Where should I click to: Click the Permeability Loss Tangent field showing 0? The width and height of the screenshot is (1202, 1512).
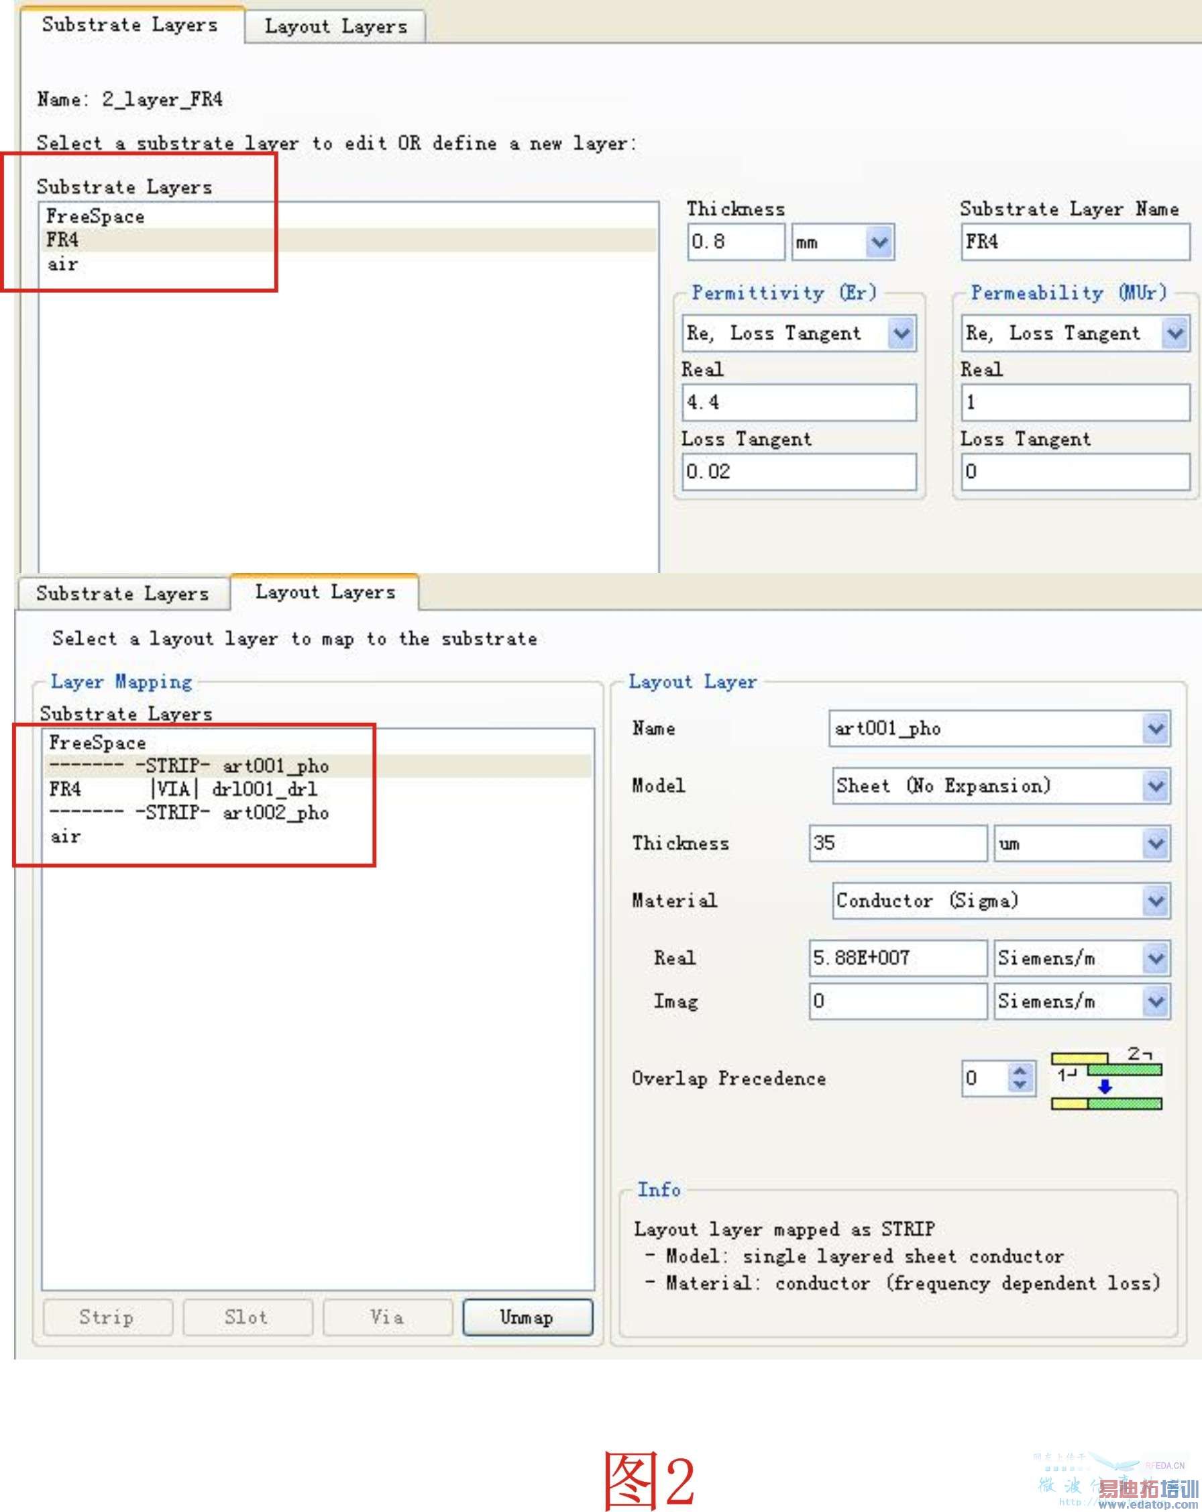(1075, 472)
